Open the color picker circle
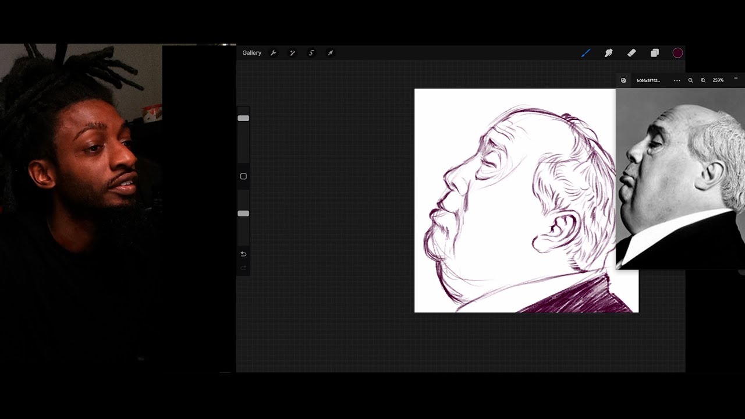The image size is (745, 419). point(677,53)
